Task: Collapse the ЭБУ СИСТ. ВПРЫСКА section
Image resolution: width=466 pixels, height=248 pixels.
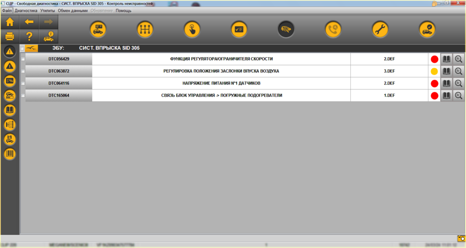Action: click(x=32, y=48)
